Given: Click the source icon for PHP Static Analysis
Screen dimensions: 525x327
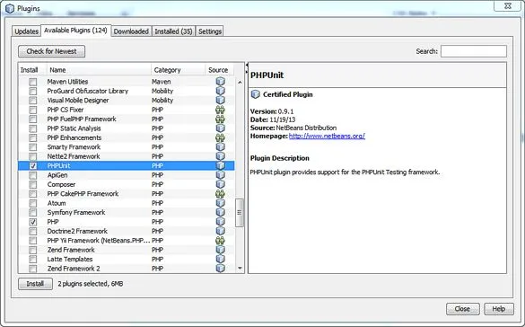Looking at the screenshot, I should point(220,128).
